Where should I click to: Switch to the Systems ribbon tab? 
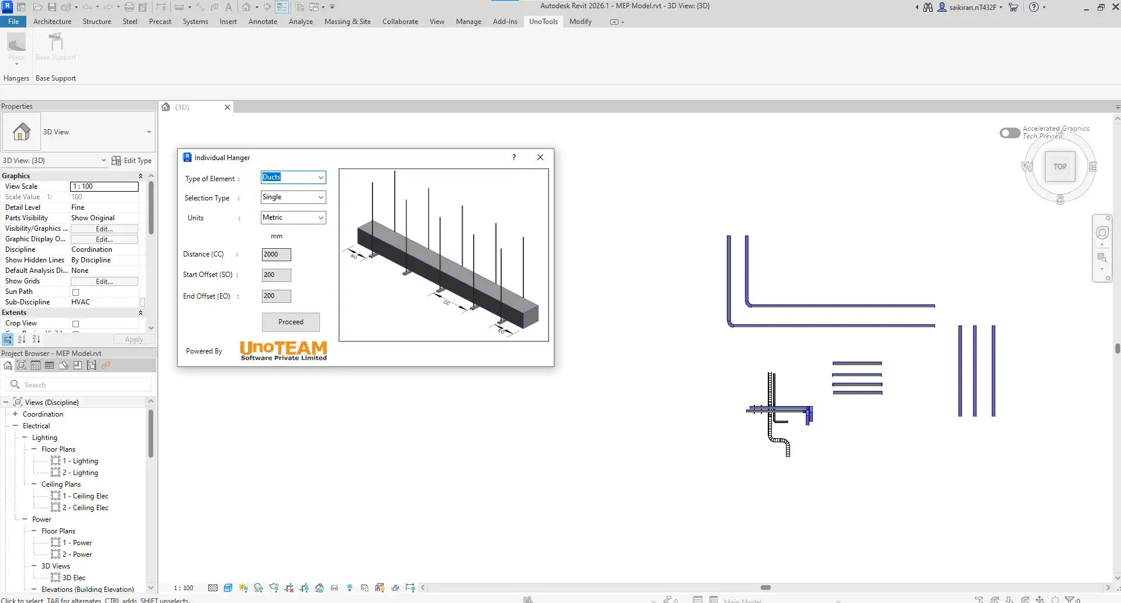tap(195, 22)
